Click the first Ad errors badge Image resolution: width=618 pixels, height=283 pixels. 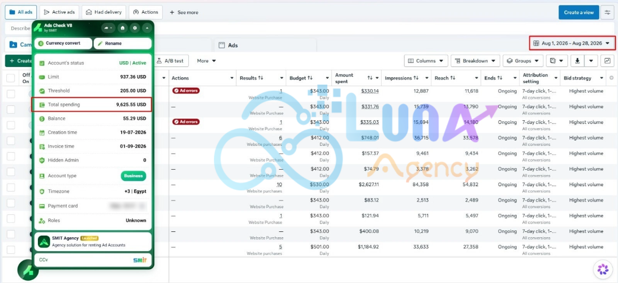coord(186,91)
